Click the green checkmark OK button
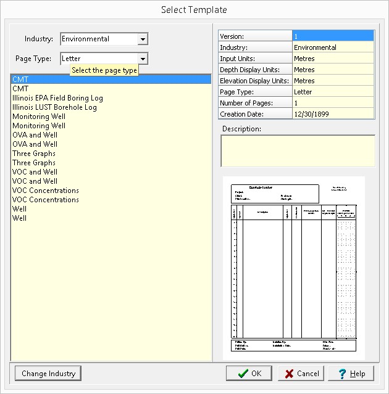This screenshot has width=389, height=394. [x=249, y=373]
